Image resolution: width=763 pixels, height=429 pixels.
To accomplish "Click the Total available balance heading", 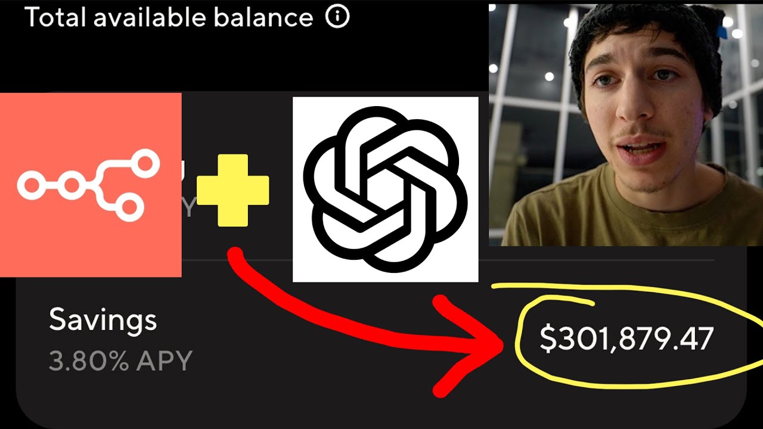I will (x=169, y=17).
